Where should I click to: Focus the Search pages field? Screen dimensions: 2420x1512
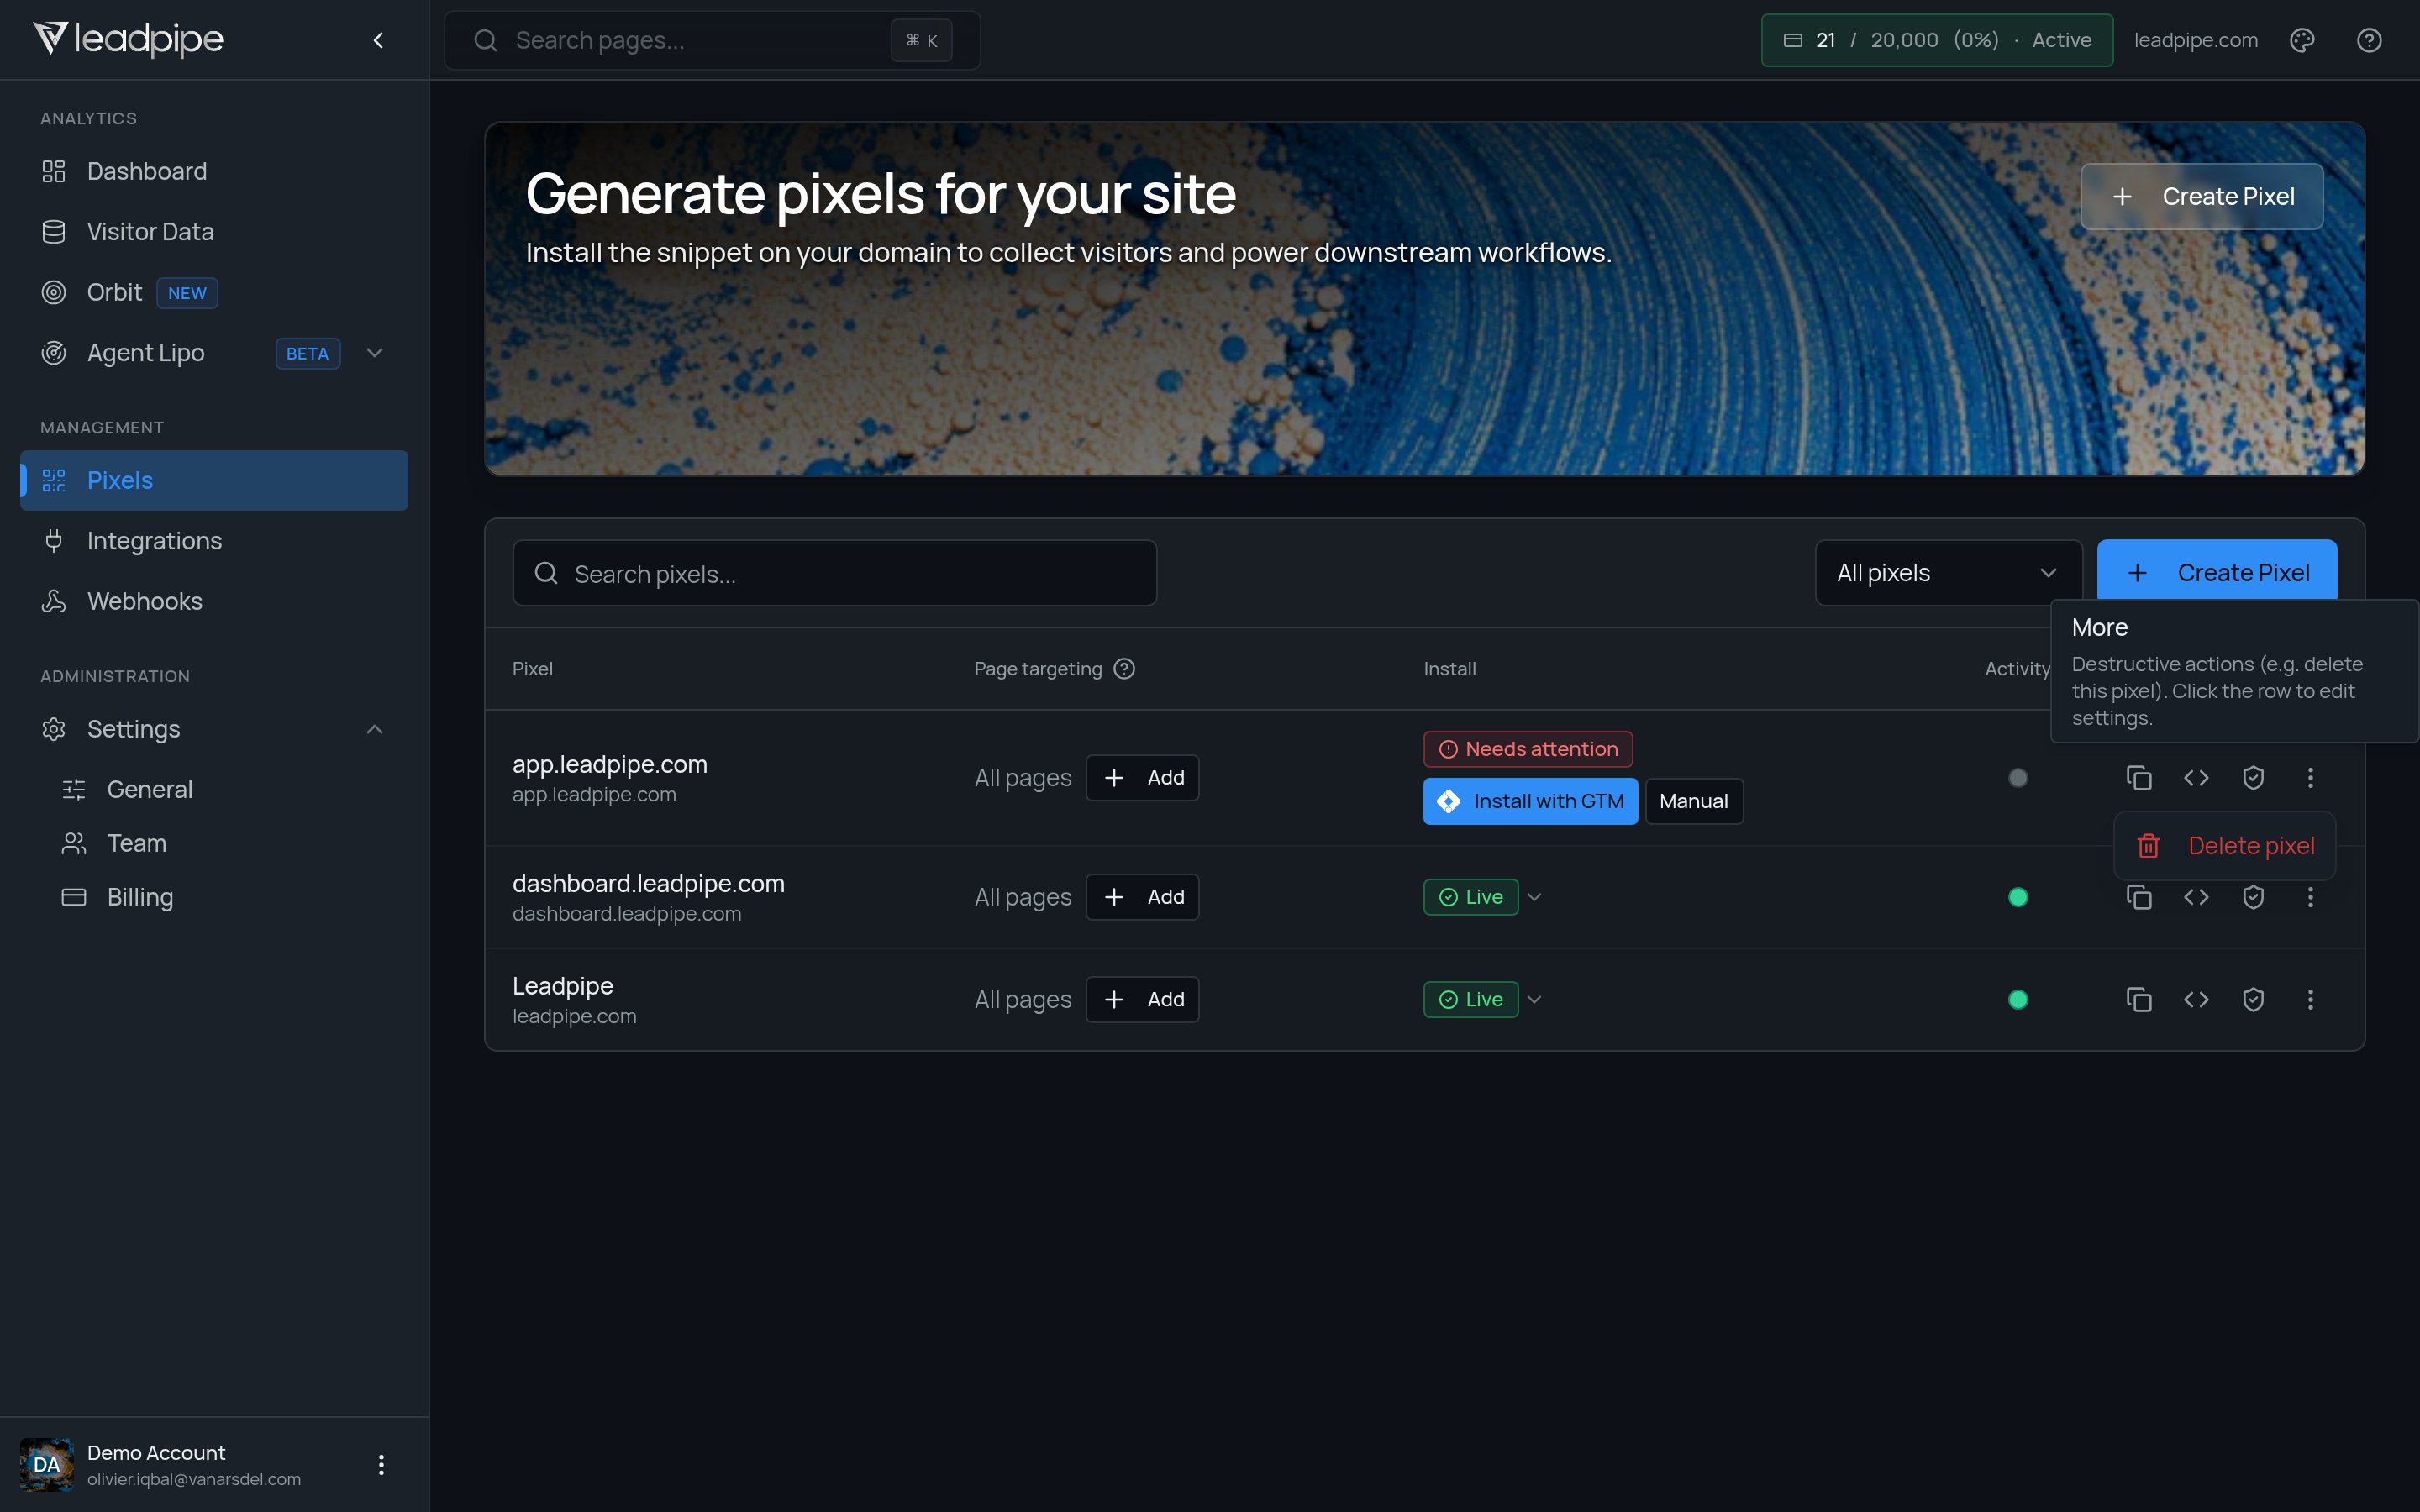pyautogui.click(x=712, y=40)
